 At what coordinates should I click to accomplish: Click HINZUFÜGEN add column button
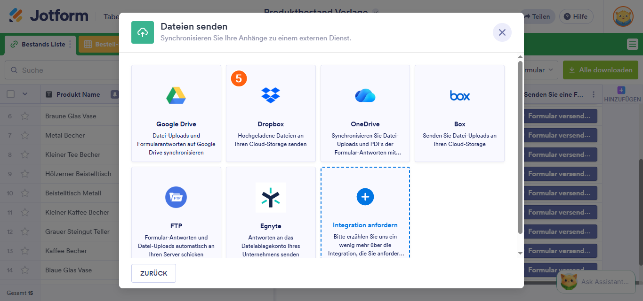[x=622, y=94]
